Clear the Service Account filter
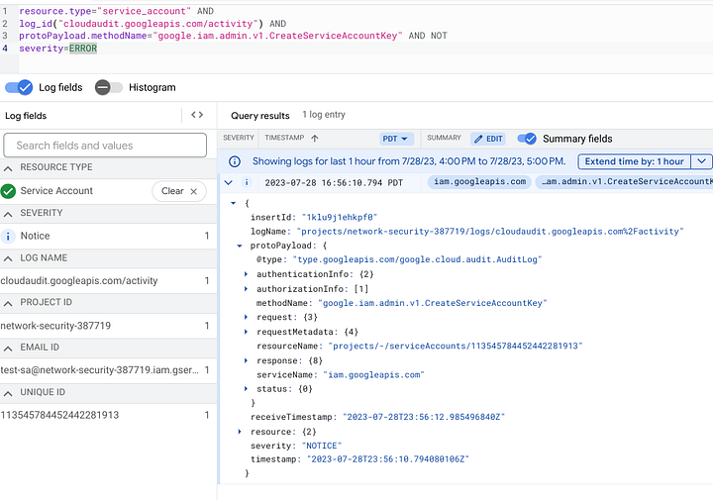The width and height of the screenshot is (713, 500). pos(179,191)
